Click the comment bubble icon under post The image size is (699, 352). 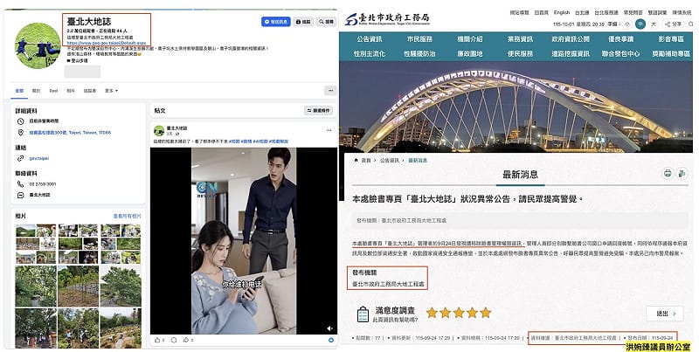click(174, 341)
